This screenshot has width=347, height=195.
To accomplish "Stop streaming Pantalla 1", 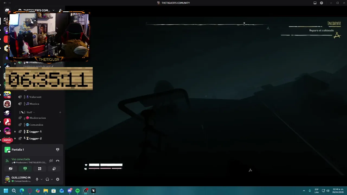I will tap(57, 149).
